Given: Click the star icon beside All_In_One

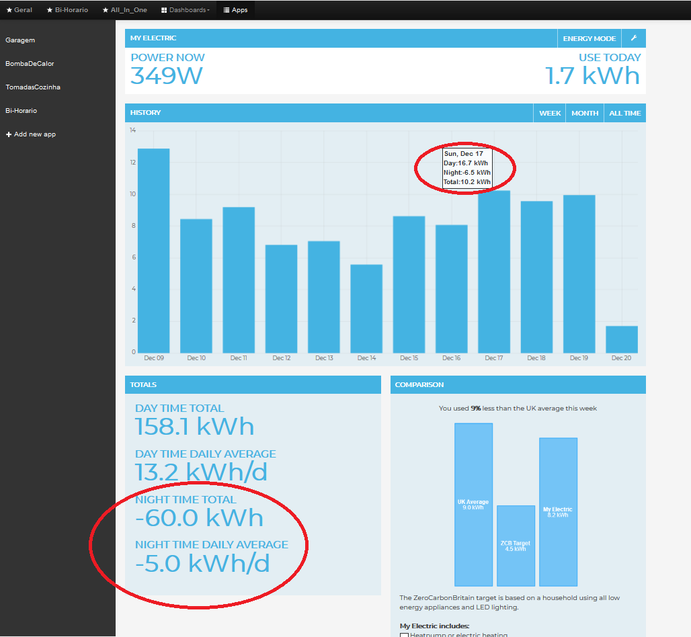Looking at the screenshot, I should coord(105,10).
